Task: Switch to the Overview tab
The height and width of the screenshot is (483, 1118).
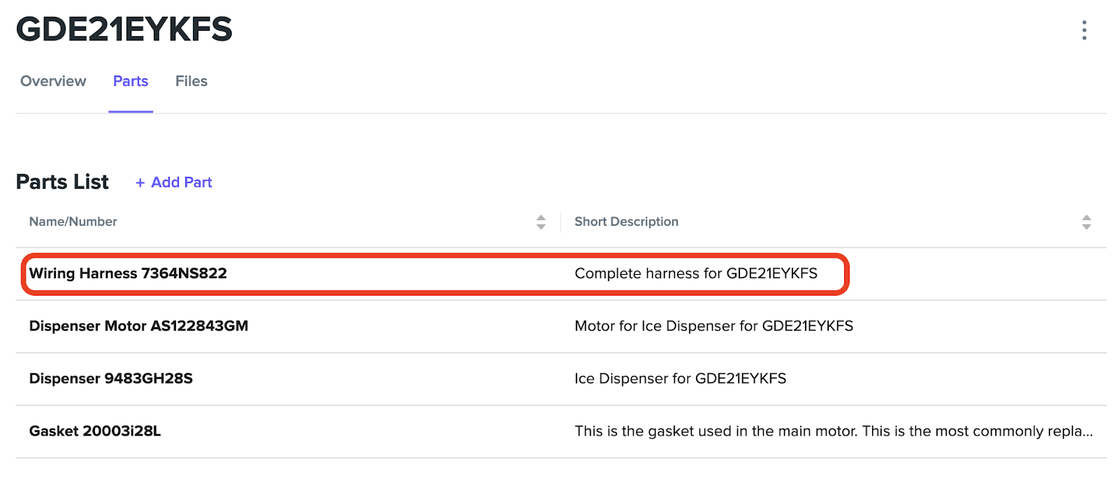Action: 53,81
